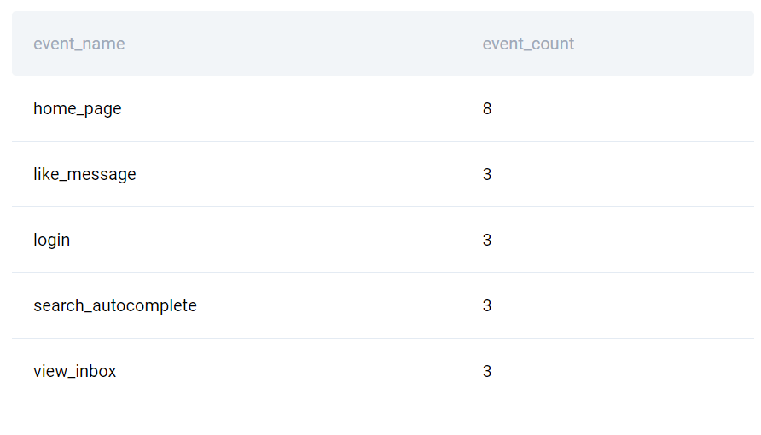Click the event_name column header
The height and width of the screenshot is (435, 761).
pyautogui.click(x=79, y=43)
